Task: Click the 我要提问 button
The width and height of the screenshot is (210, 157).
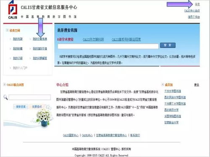Action: [37, 107]
